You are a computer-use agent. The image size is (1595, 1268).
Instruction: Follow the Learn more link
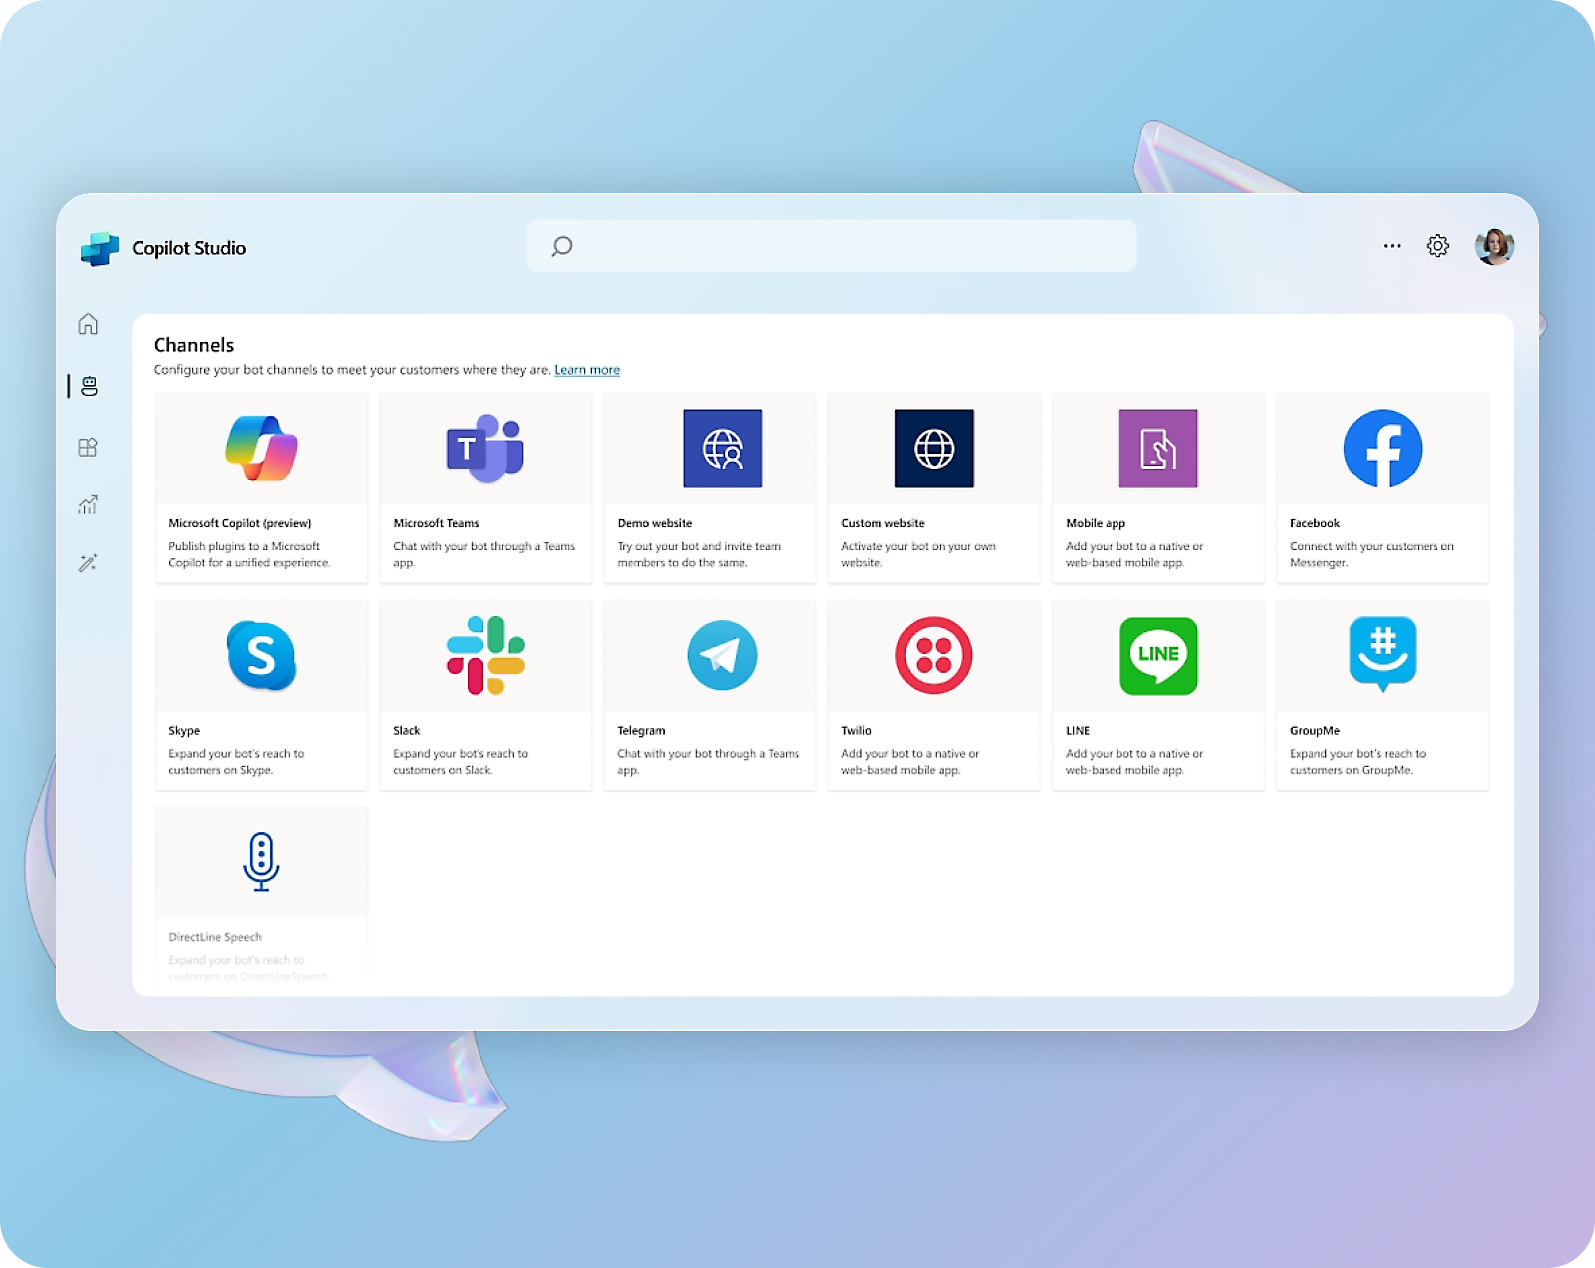click(x=587, y=370)
